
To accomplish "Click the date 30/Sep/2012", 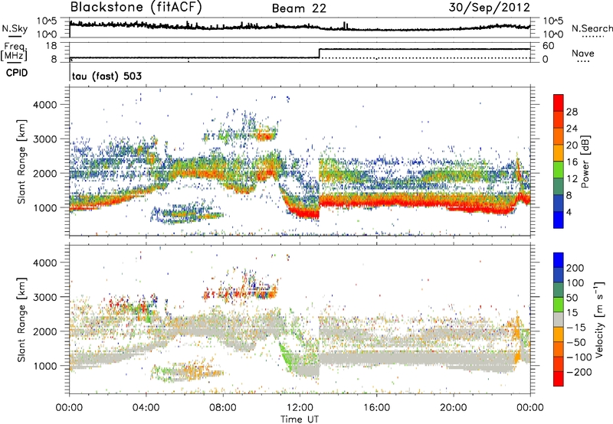I will coord(489,8).
